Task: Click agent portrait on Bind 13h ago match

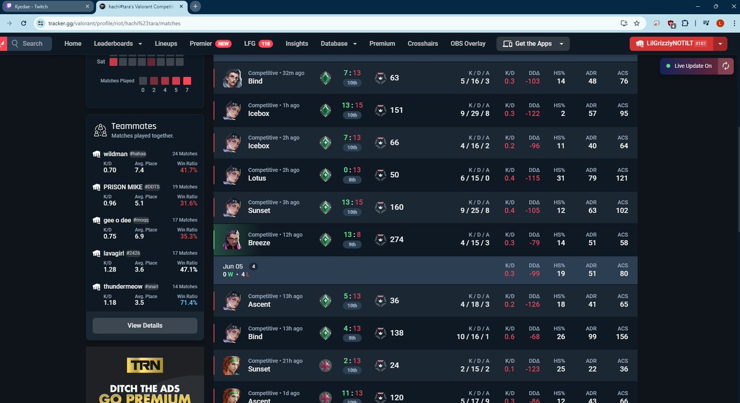Action: 232,333
